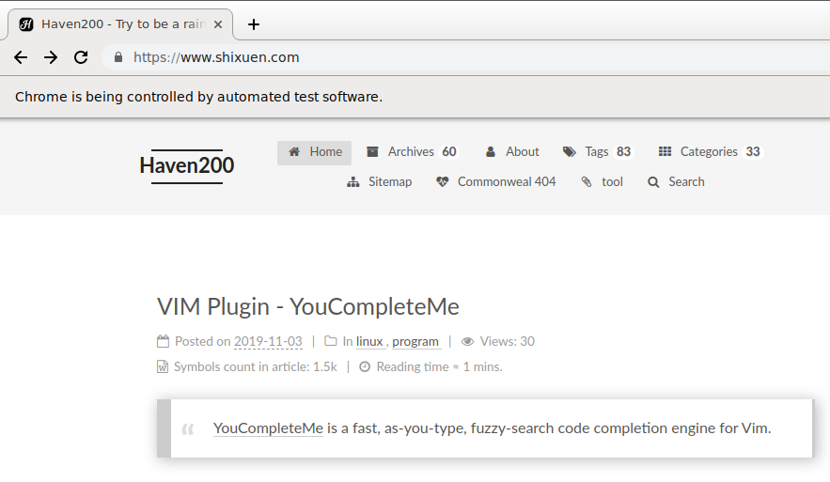830x482 pixels.
Task: Open a new browser tab
Action: 253,24
